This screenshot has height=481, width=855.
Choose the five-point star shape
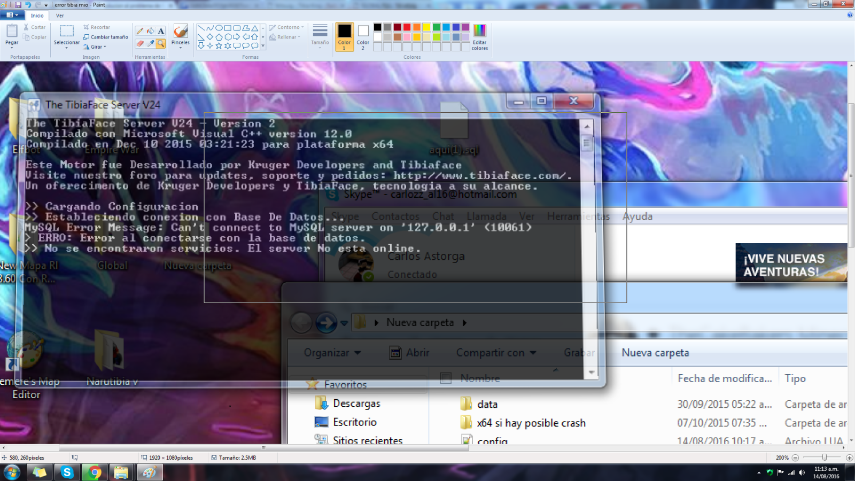point(219,46)
